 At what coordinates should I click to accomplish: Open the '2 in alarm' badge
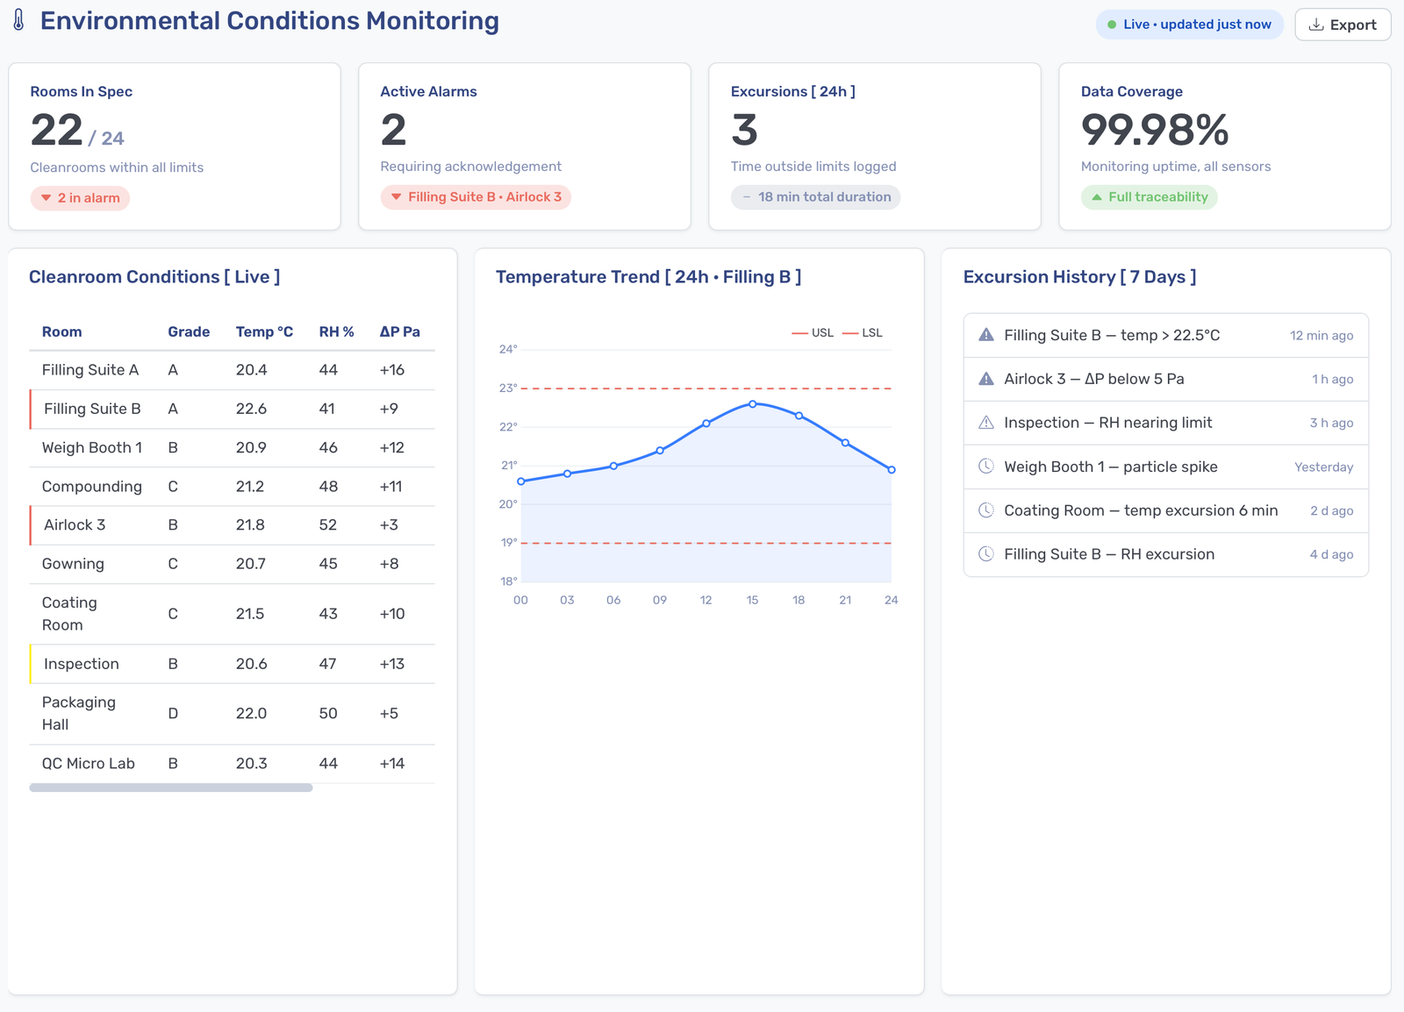[x=80, y=198]
